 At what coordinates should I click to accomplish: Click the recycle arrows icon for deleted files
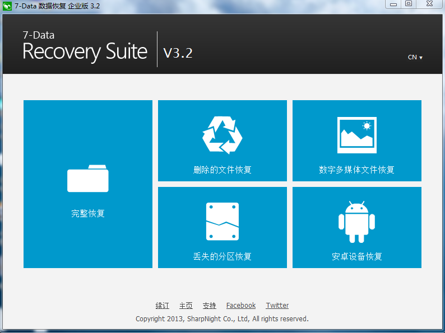click(x=222, y=135)
